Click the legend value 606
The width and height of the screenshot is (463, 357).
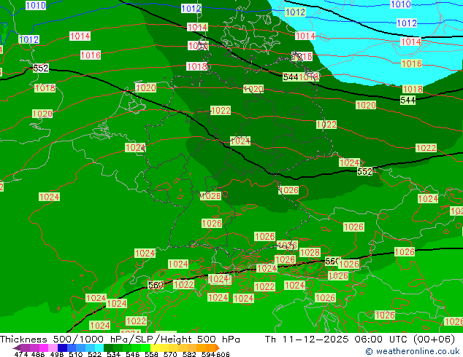click(x=223, y=354)
